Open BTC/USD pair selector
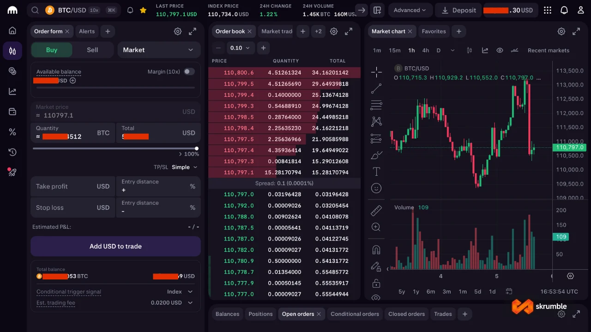Image resolution: width=591 pixels, height=332 pixels. tap(72, 10)
